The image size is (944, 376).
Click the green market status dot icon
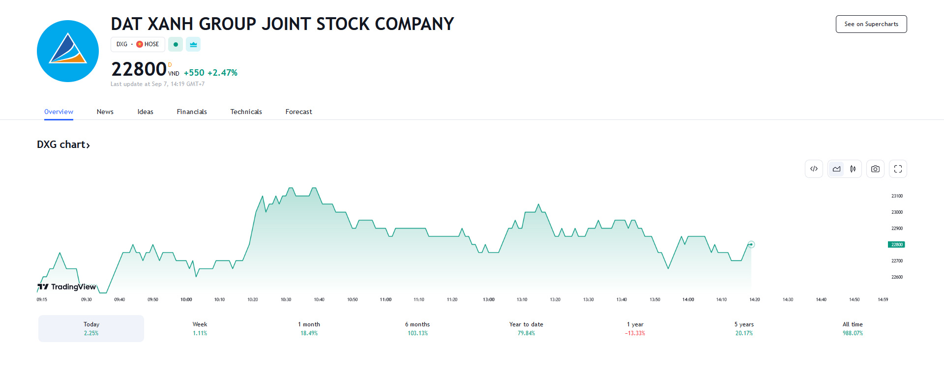click(176, 44)
